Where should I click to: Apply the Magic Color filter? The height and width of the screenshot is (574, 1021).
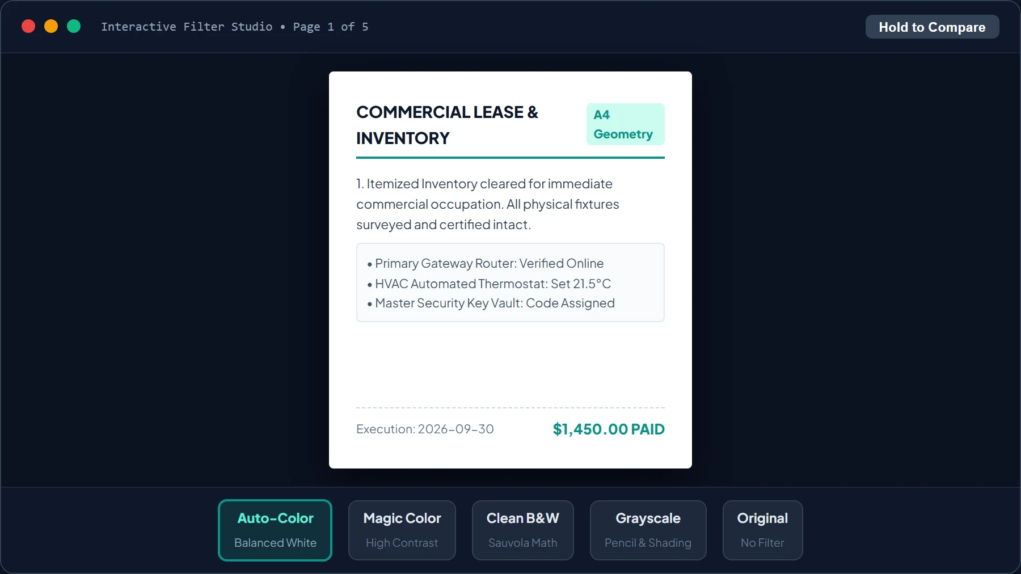coord(402,530)
